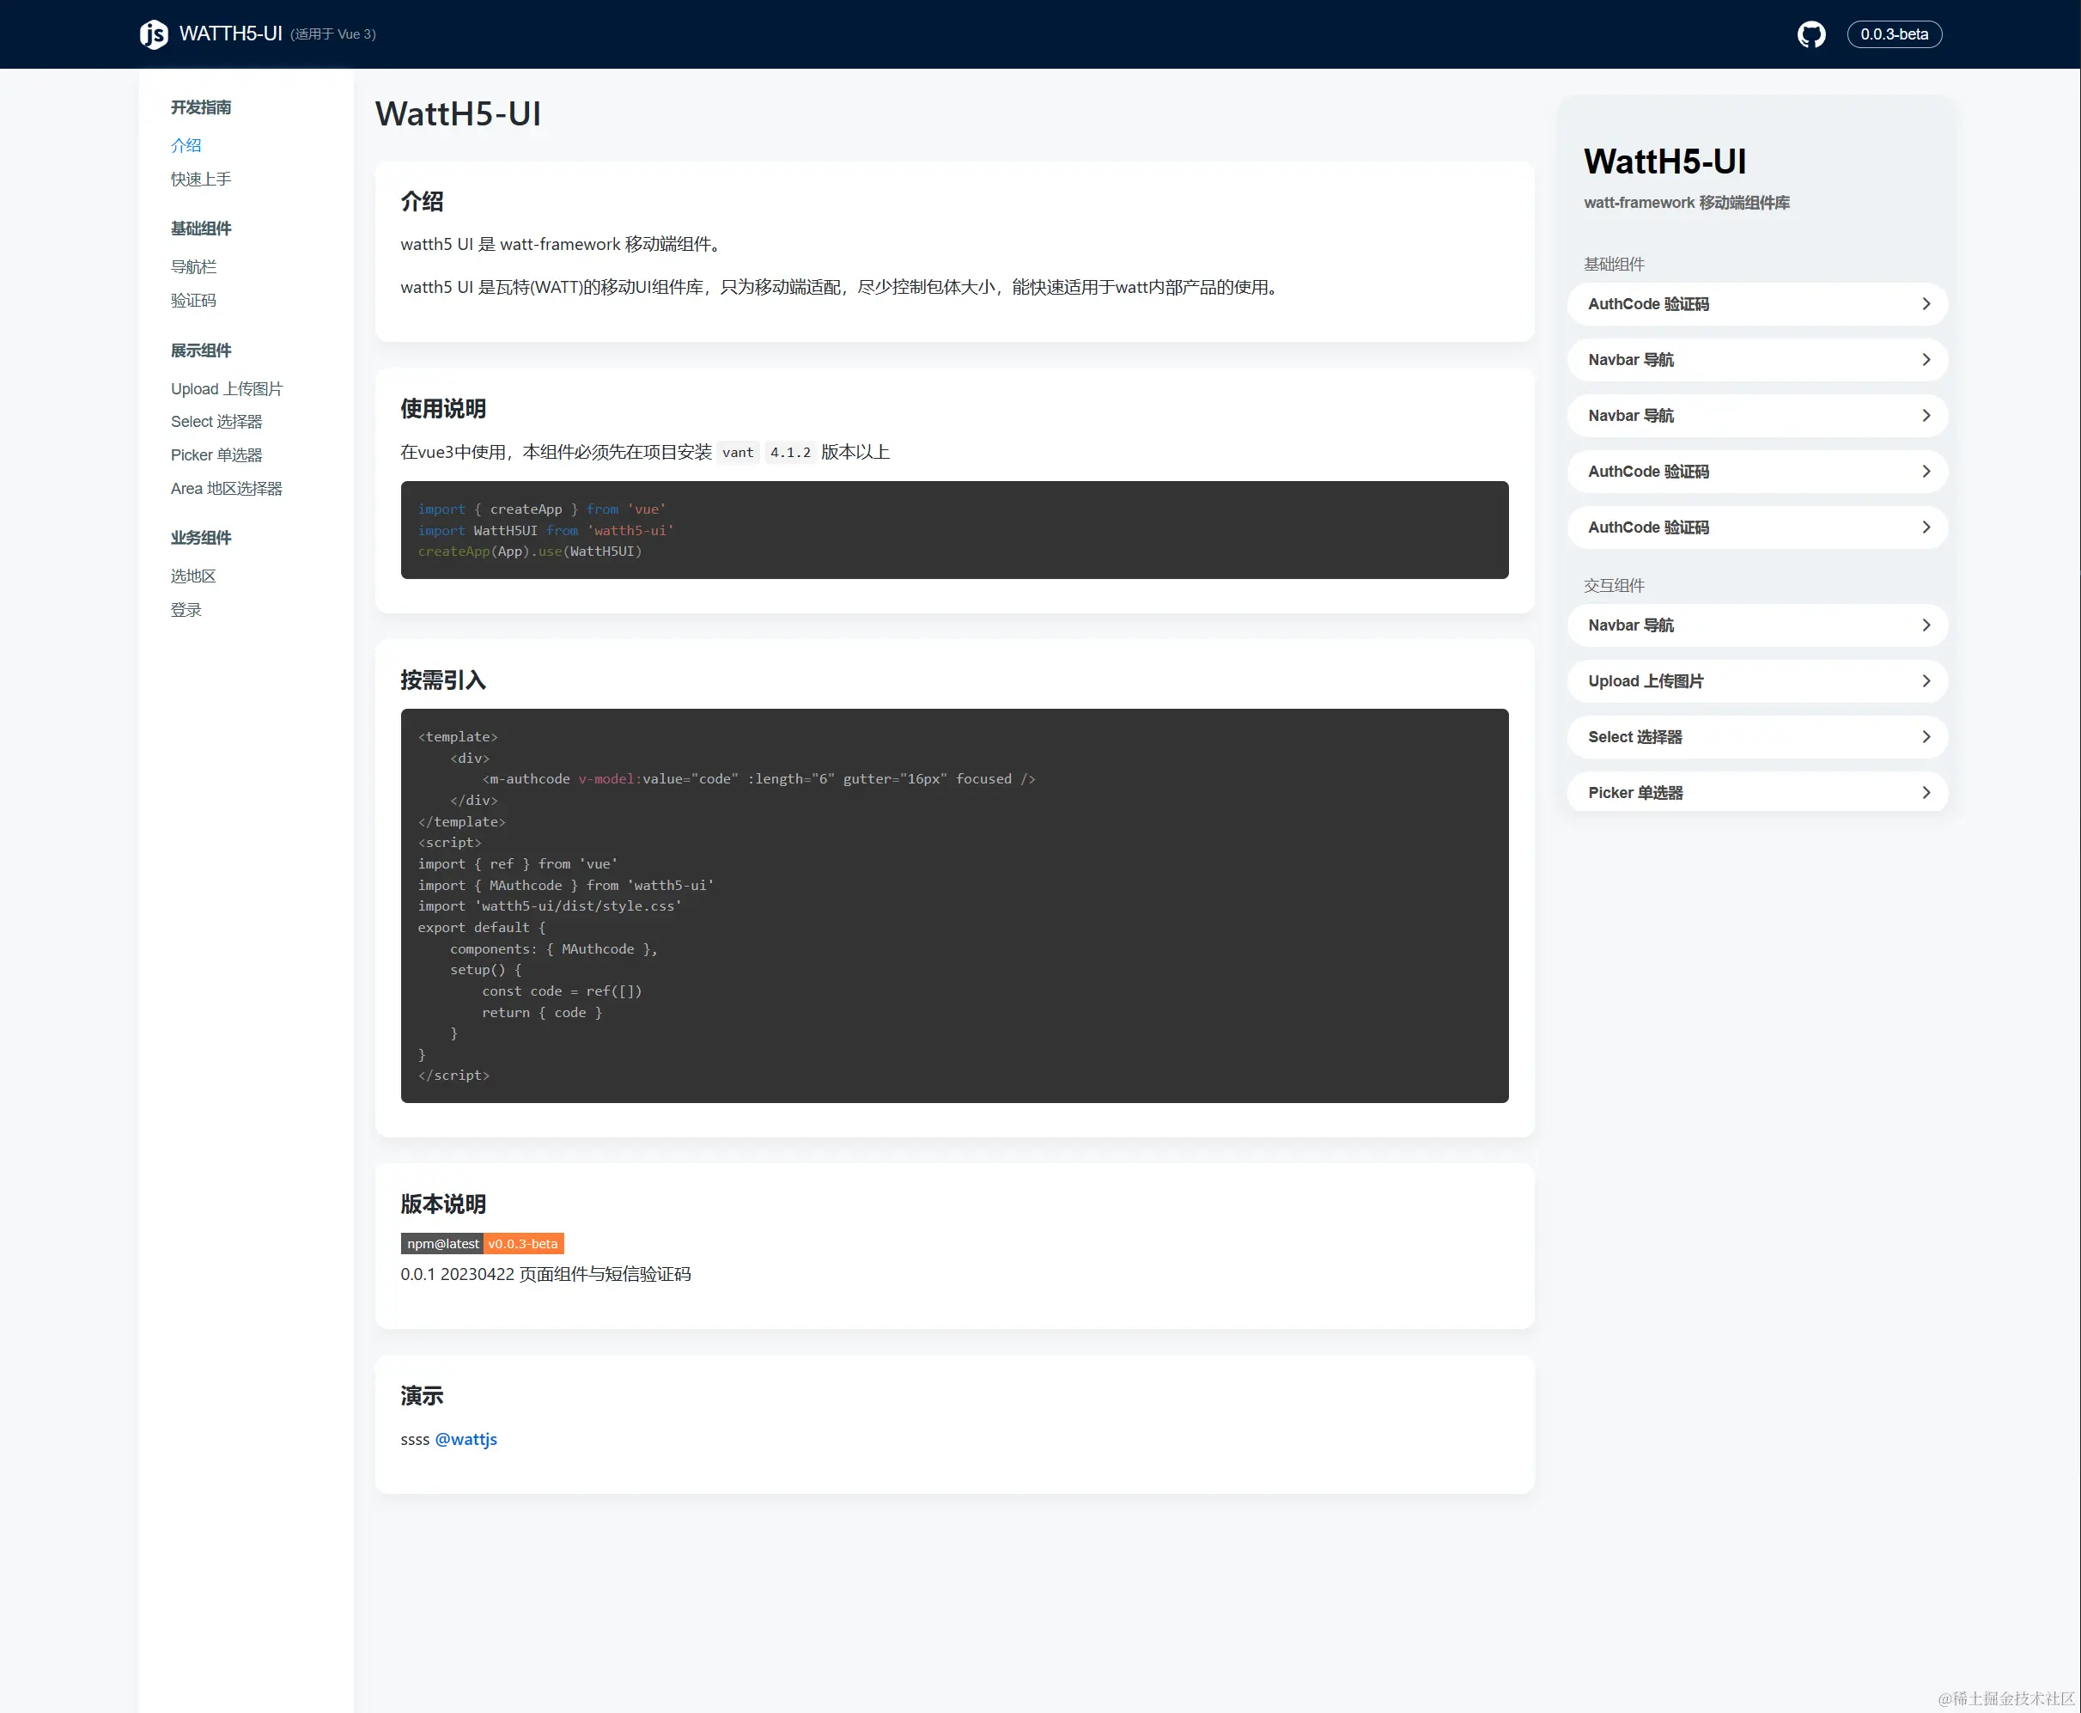Click the 0.0.3-beta version badge
Screen dimensions: 2081x1713
click(1894, 34)
